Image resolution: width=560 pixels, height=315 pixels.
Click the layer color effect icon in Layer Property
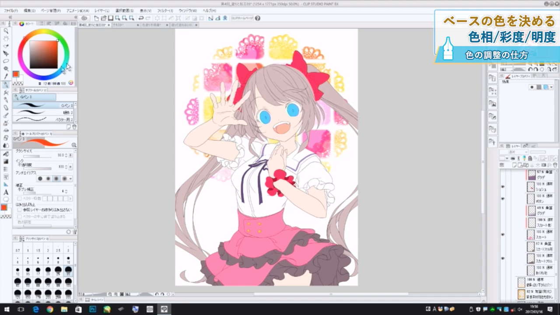click(545, 87)
